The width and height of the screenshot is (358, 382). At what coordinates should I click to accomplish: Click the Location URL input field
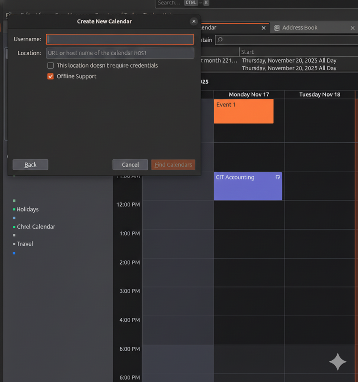click(120, 53)
